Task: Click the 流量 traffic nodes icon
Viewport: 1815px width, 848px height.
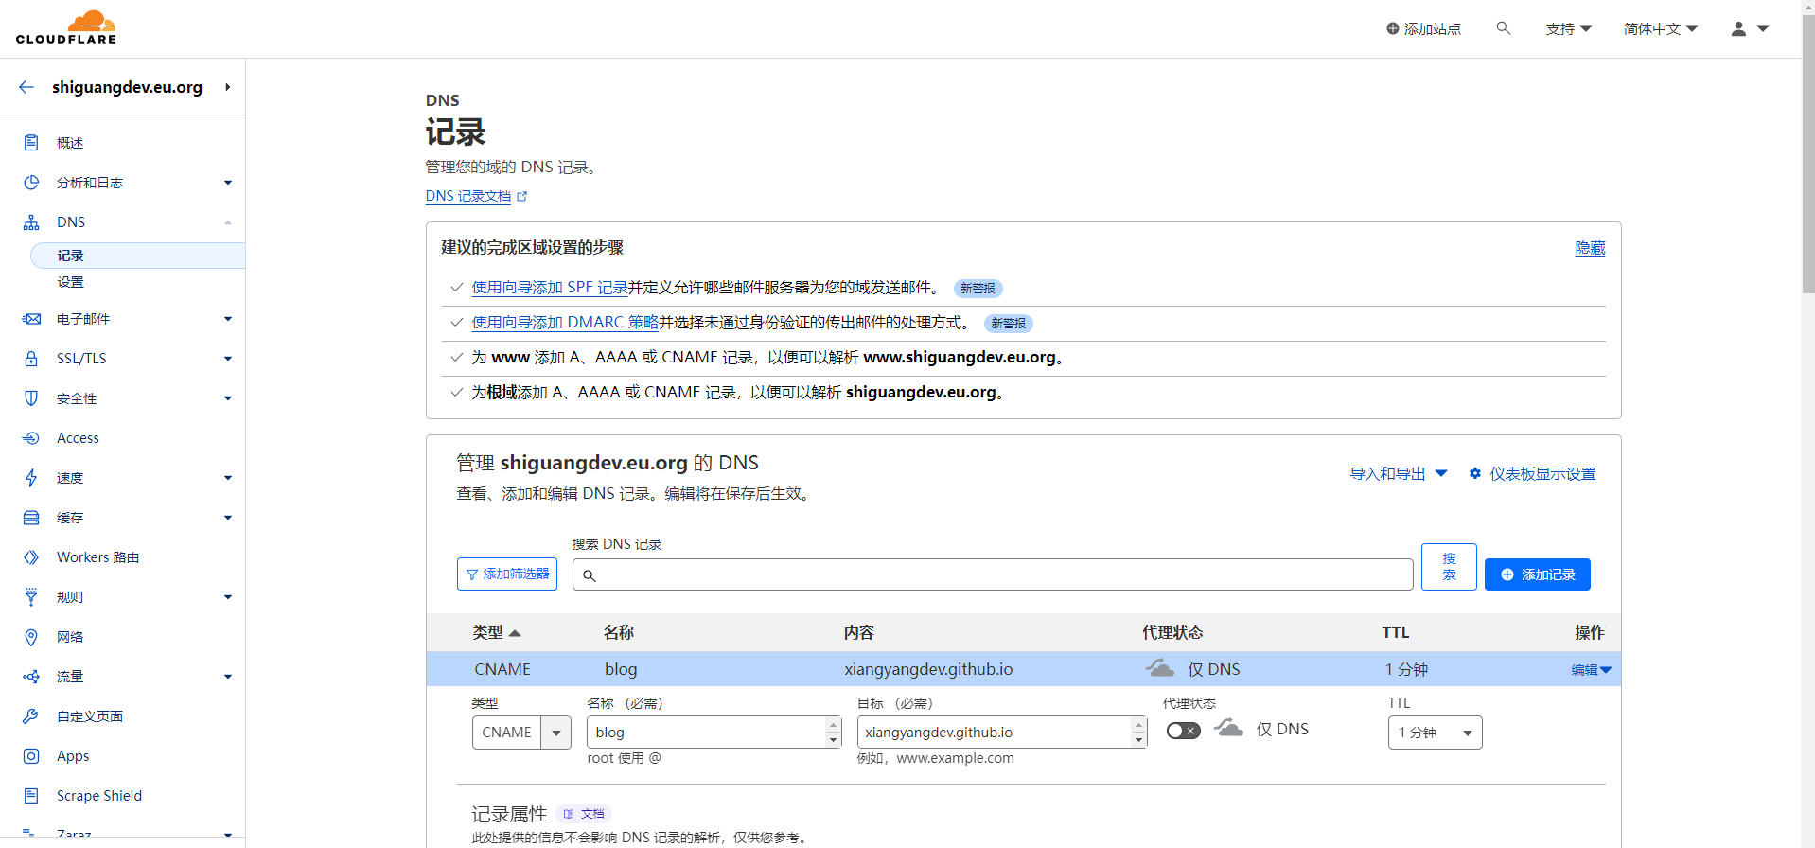Action: point(31,677)
